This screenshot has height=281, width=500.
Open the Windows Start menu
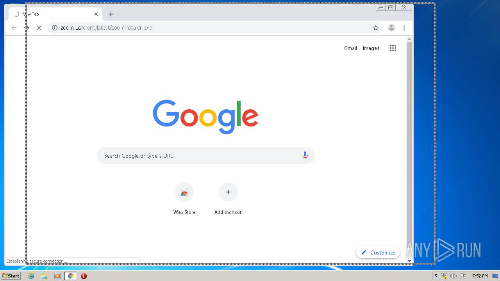[x=11, y=276]
